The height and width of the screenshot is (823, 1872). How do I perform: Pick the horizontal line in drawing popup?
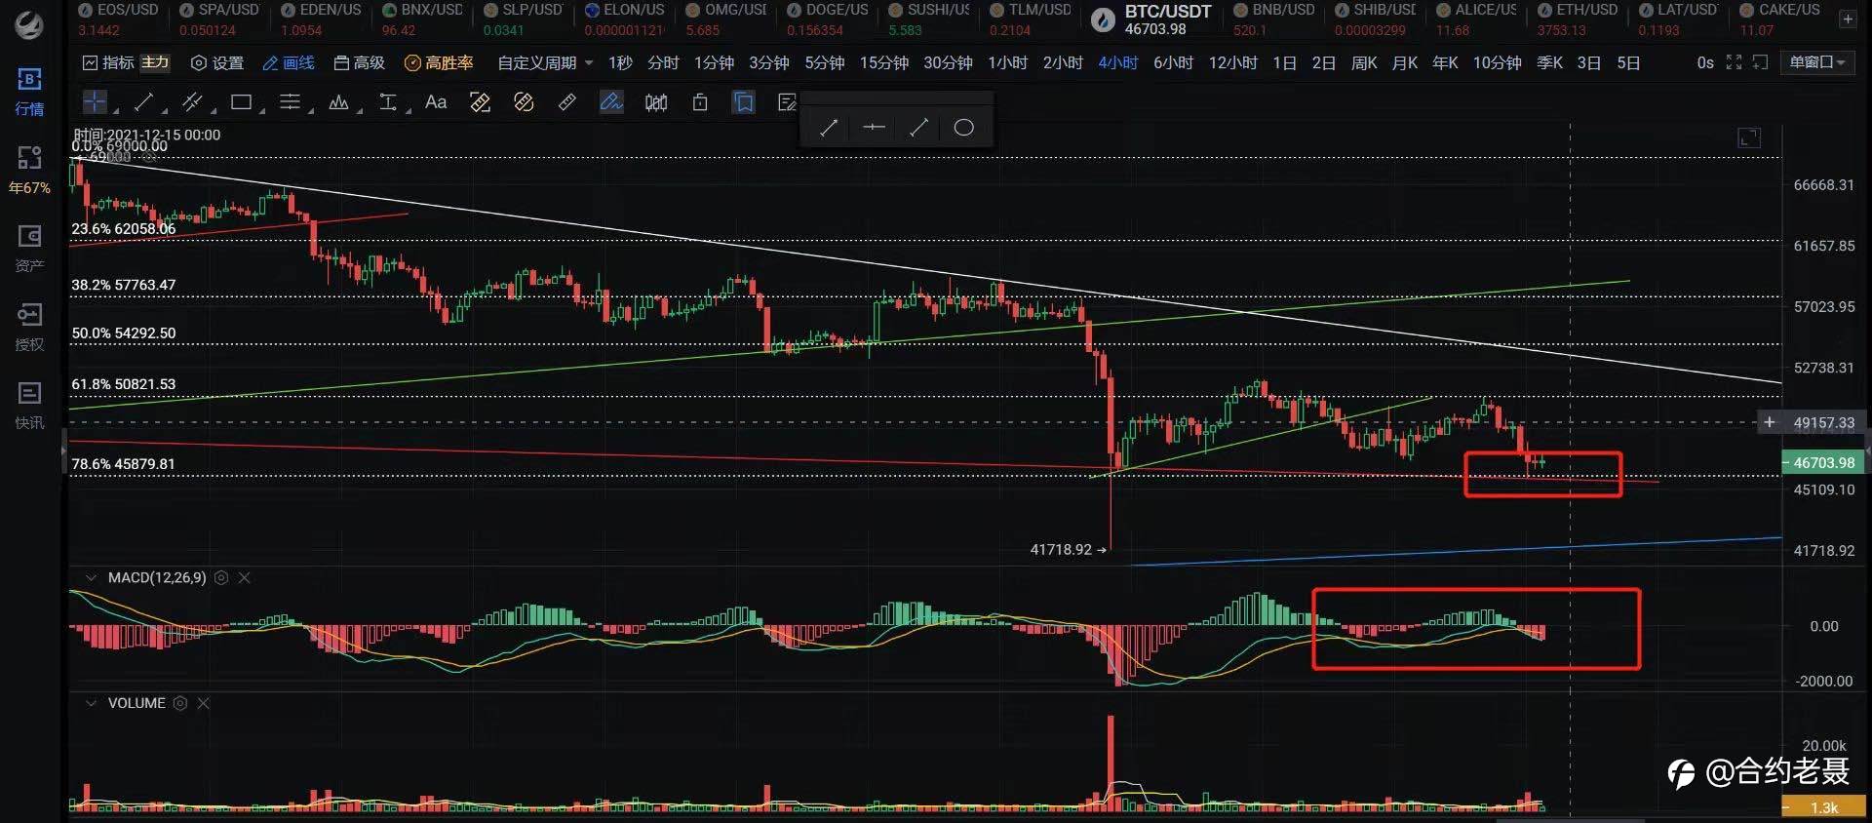[874, 127]
